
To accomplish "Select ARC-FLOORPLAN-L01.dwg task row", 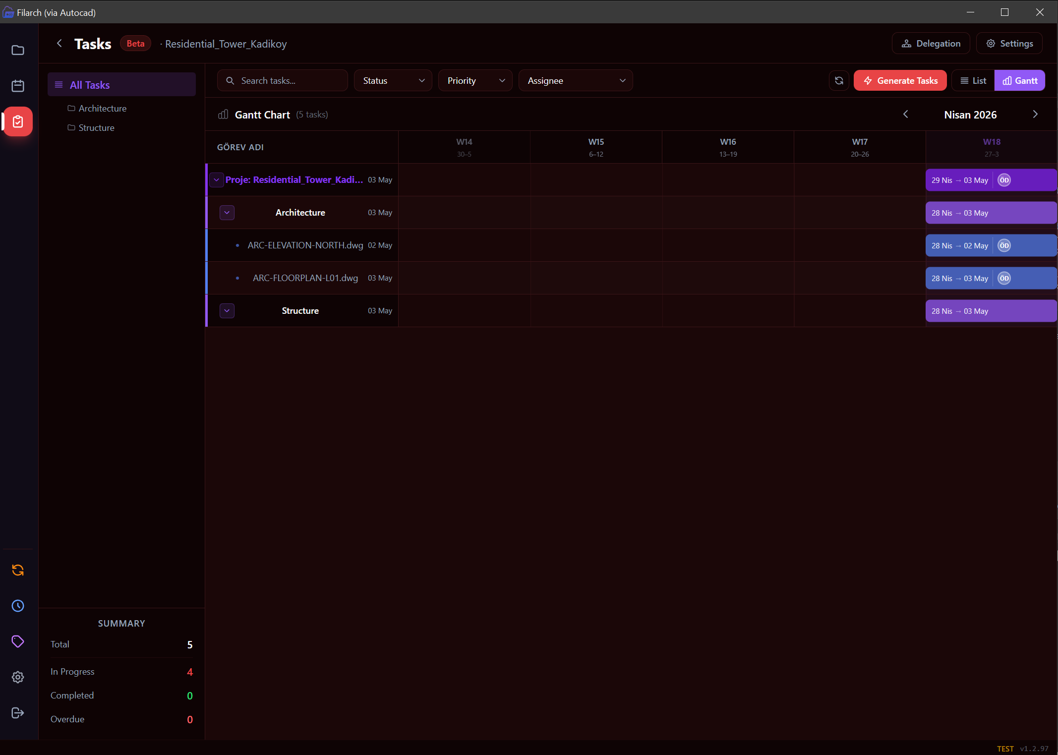I will pyautogui.click(x=302, y=278).
